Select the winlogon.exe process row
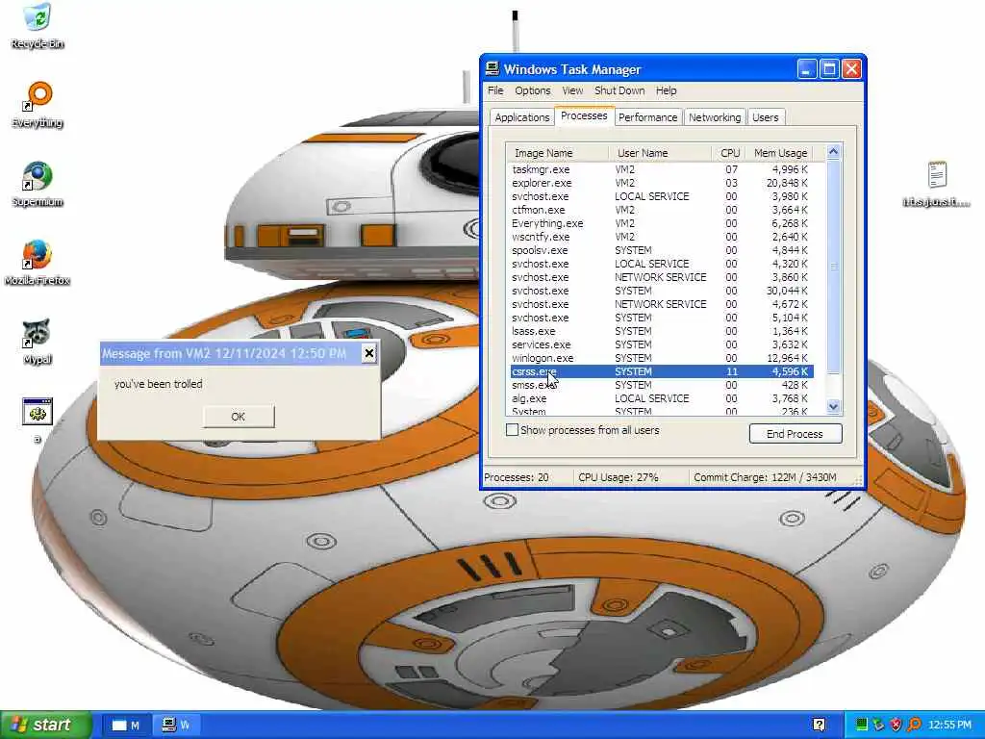985x739 pixels. pyautogui.click(x=662, y=358)
